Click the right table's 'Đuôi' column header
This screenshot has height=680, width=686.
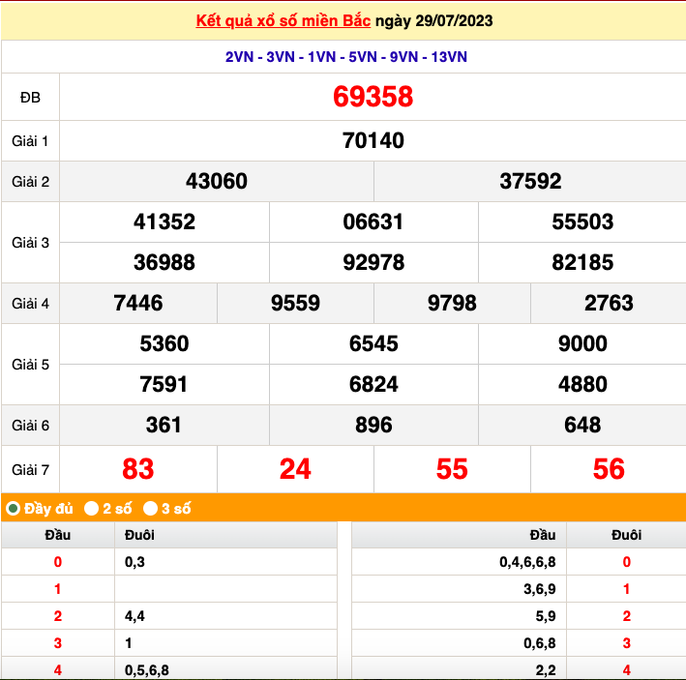coord(626,535)
